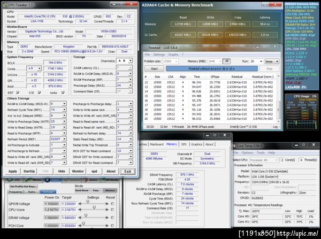Select Reset radio for CPU Vcore
The height and width of the screenshot is (239, 321).
point(112,210)
